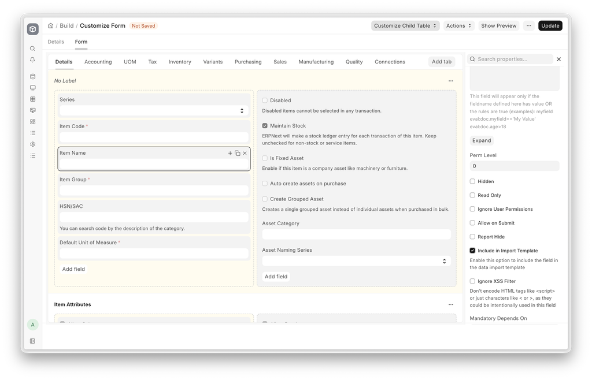Switch to the Accounting tab

(x=98, y=62)
